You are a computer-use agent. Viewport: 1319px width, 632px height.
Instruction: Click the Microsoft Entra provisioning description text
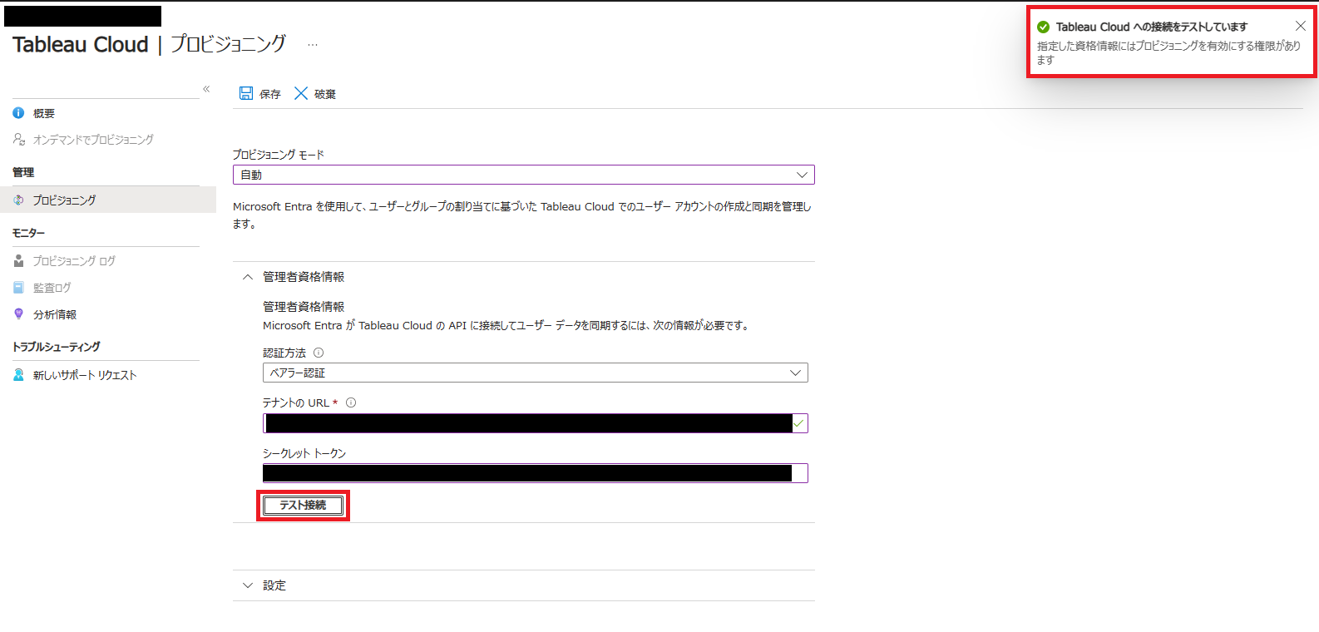(522, 215)
